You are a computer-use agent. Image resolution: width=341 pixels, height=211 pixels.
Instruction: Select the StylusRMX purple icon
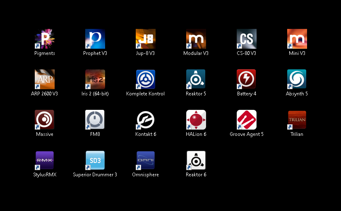(x=44, y=160)
